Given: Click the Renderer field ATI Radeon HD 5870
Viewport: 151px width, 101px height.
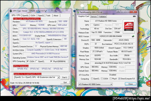Looking at the screenshot, I should tap(34, 21).
